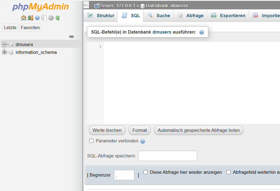The image size is (280, 191).
Task: Click the Suche magnifier icon
Action: pyautogui.click(x=150, y=15)
